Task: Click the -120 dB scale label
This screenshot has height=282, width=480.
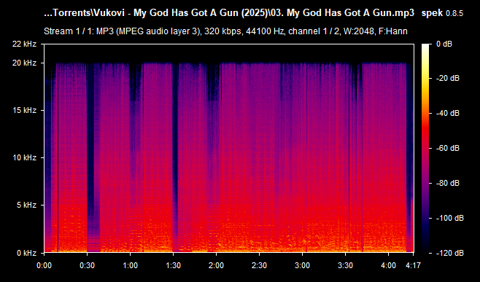Action: tap(450, 253)
